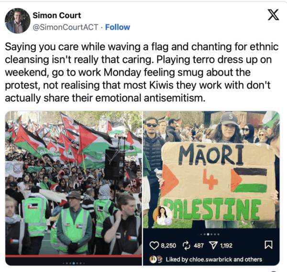Open the X logo link
287x272 pixels.
273,15
